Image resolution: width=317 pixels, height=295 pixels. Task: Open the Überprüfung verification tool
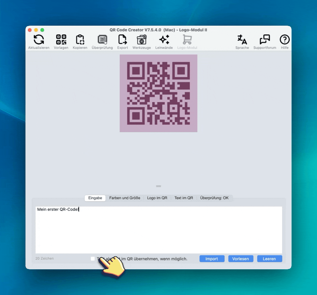(102, 40)
